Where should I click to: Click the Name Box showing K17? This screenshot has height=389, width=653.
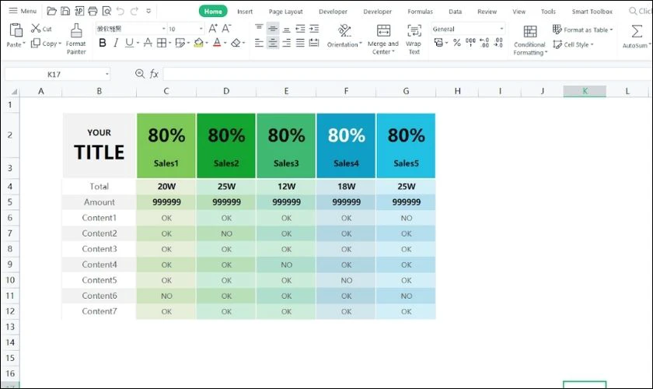click(x=54, y=74)
